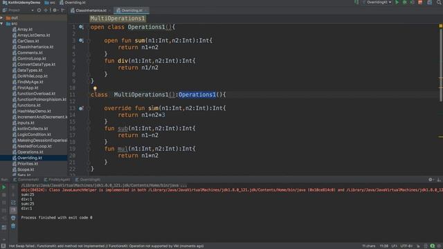Screen dimensions: 443x249
Task: Fold the override sum function at line 13
Action: [89, 108]
